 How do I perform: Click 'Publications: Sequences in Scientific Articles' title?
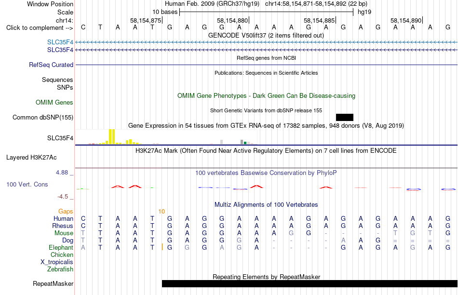point(266,73)
